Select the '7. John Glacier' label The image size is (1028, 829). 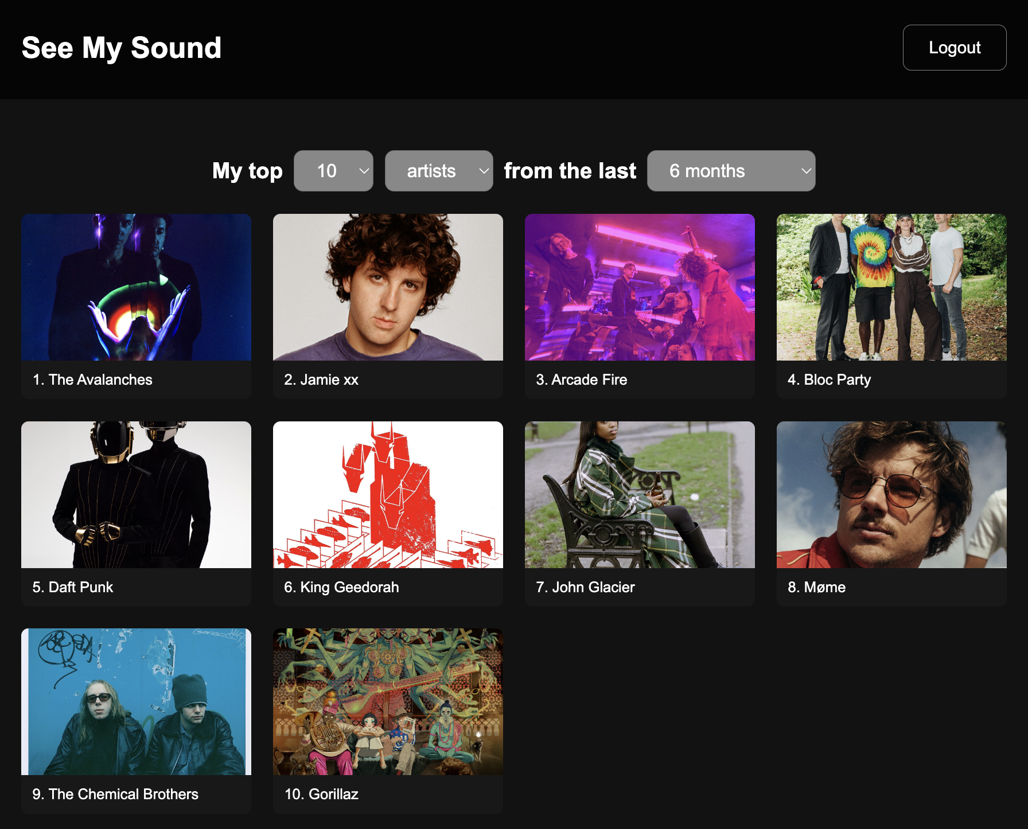click(x=585, y=587)
